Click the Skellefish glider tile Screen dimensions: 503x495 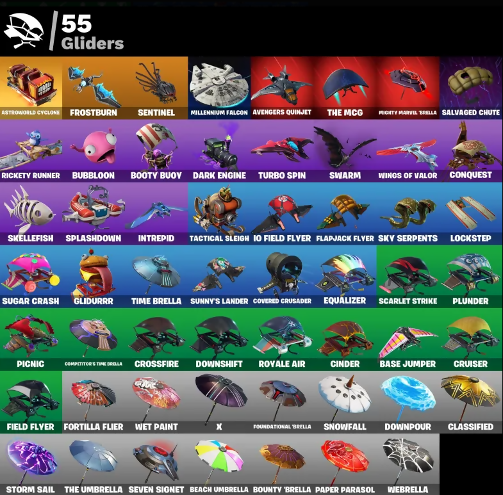click(31, 213)
